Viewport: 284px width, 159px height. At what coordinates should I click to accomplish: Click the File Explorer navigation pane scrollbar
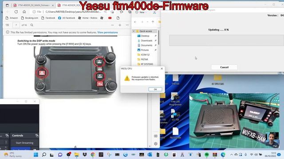click(x=159, y=38)
